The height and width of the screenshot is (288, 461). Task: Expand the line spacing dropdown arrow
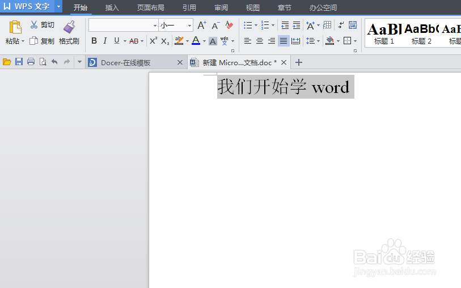point(319,41)
